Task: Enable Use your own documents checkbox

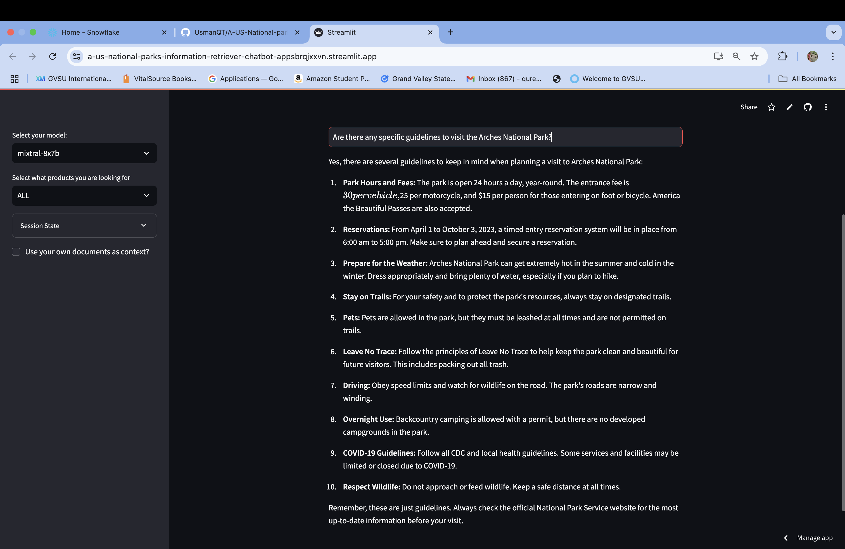Action: [16, 252]
